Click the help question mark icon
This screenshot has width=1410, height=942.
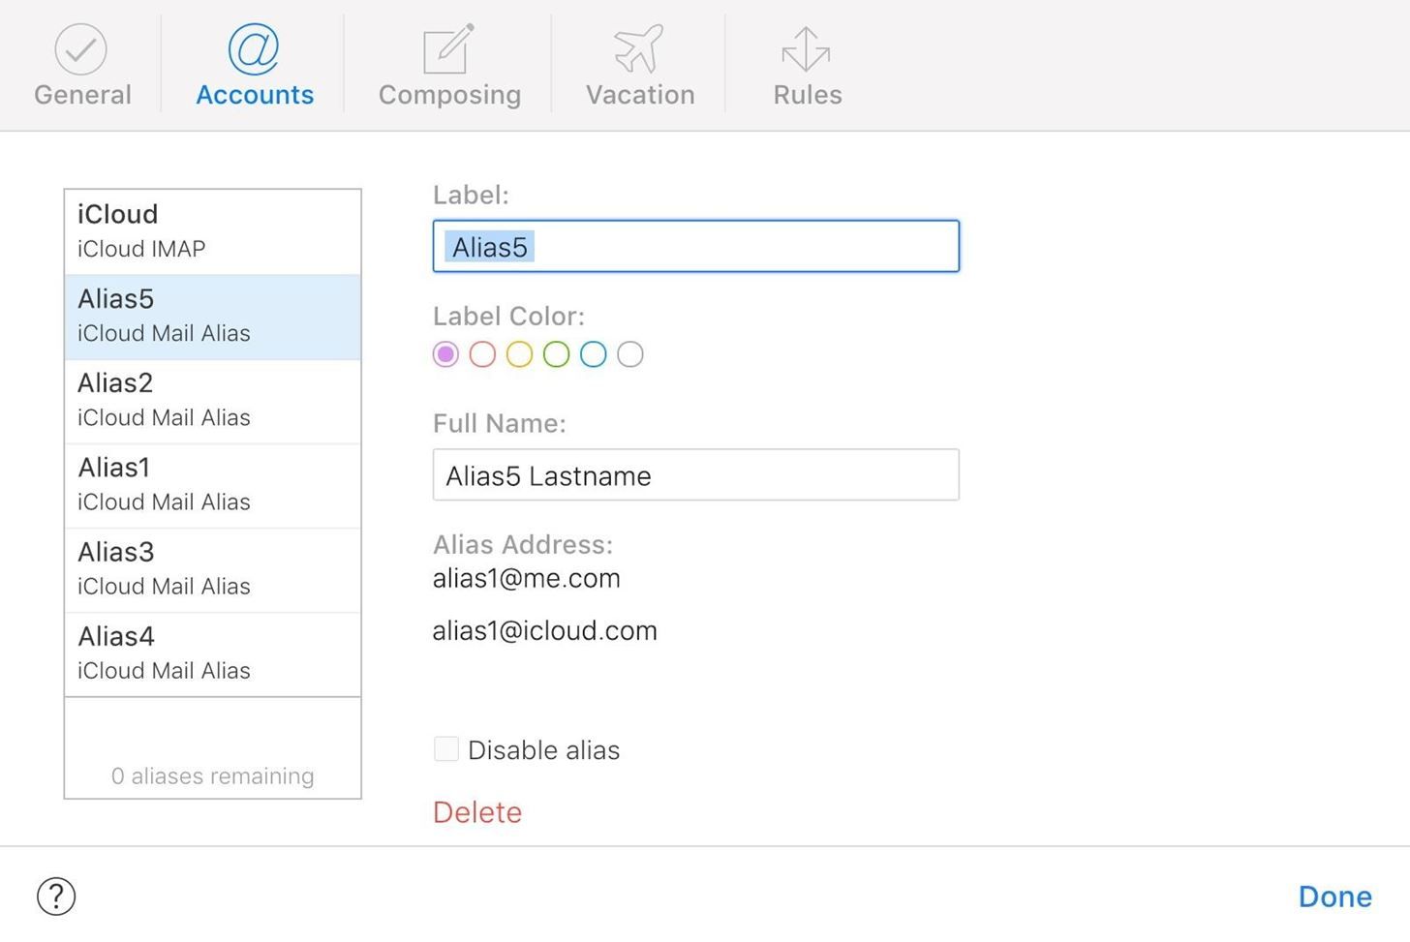point(56,896)
